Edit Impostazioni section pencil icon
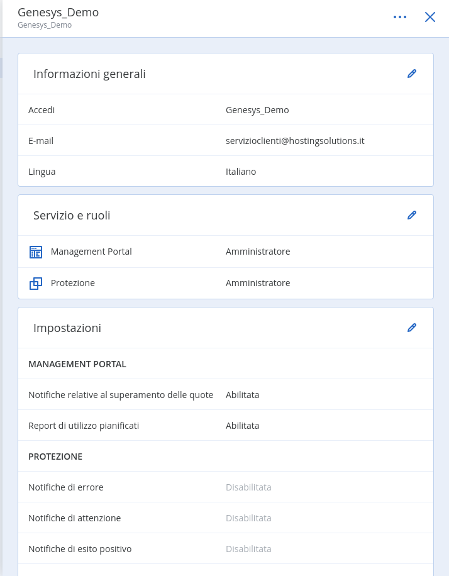Image resolution: width=449 pixels, height=576 pixels. 411,328
